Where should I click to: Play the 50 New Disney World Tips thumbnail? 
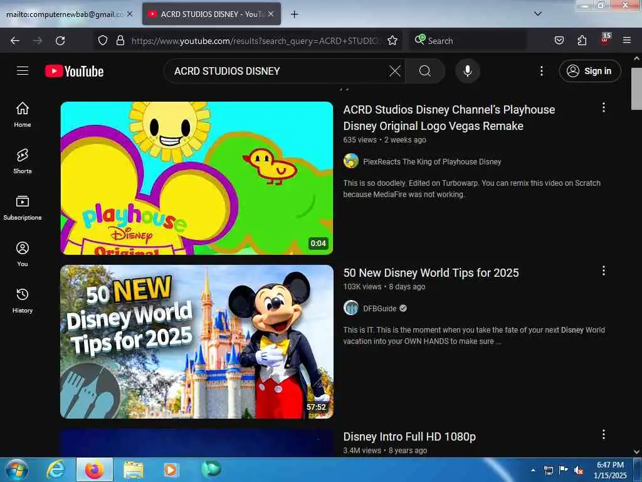196,341
